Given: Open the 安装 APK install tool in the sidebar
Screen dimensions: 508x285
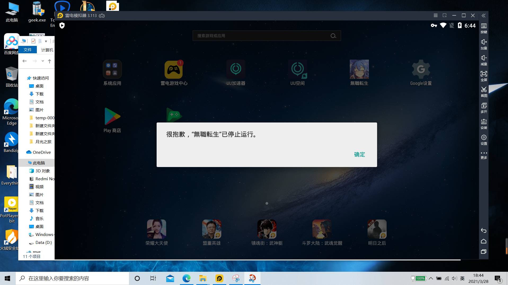Looking at the screenshot, I should pos(484,124).
